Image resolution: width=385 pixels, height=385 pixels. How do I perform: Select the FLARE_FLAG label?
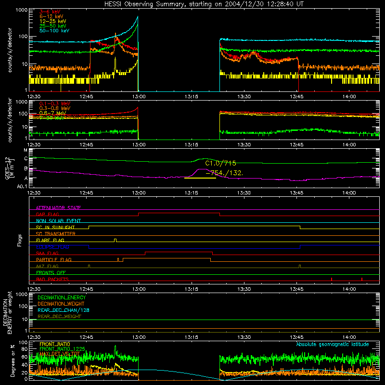pyautogui.click(x=50, y=240)
